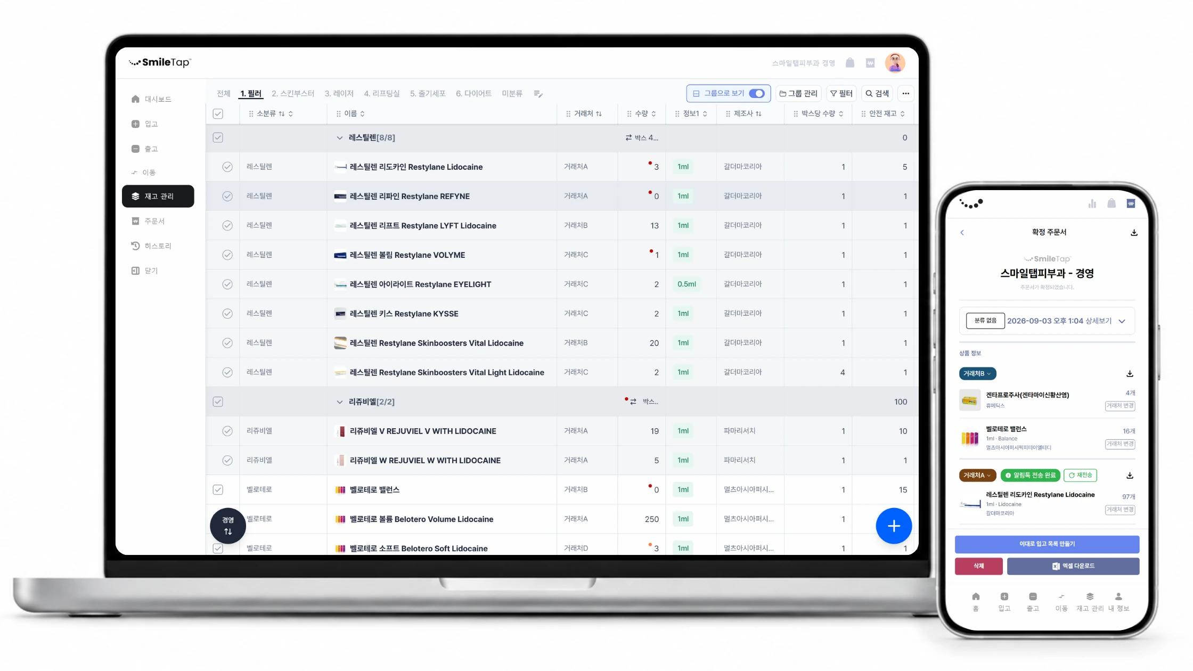Viewport: 1193px width, 671px height.
Task: Open the user avatar in laptop header
Action: point(895,63)
